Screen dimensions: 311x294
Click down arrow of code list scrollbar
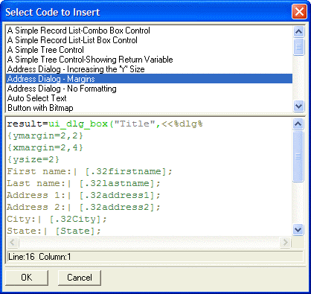coord(298,106)
